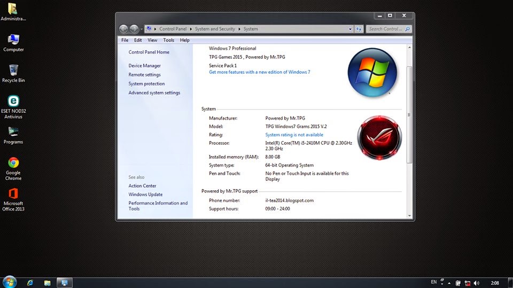Open Windows Update link

[x=145, y=194]
